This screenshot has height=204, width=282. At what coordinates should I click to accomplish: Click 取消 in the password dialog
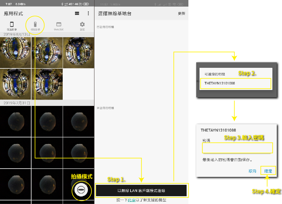point(252,171)
